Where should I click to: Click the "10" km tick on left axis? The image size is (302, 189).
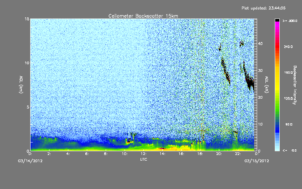(x=27, y=63)
